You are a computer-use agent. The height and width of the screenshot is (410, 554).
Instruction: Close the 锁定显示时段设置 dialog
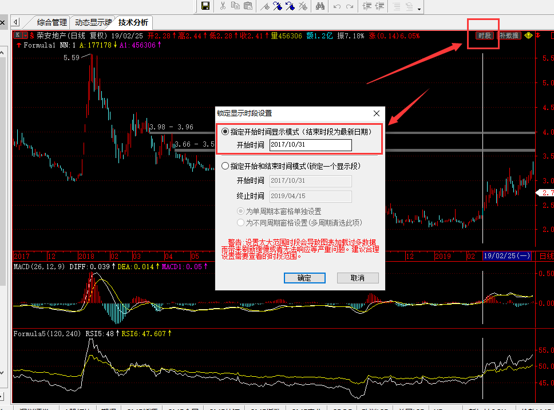pyautogui.click(x=377, y=113)
